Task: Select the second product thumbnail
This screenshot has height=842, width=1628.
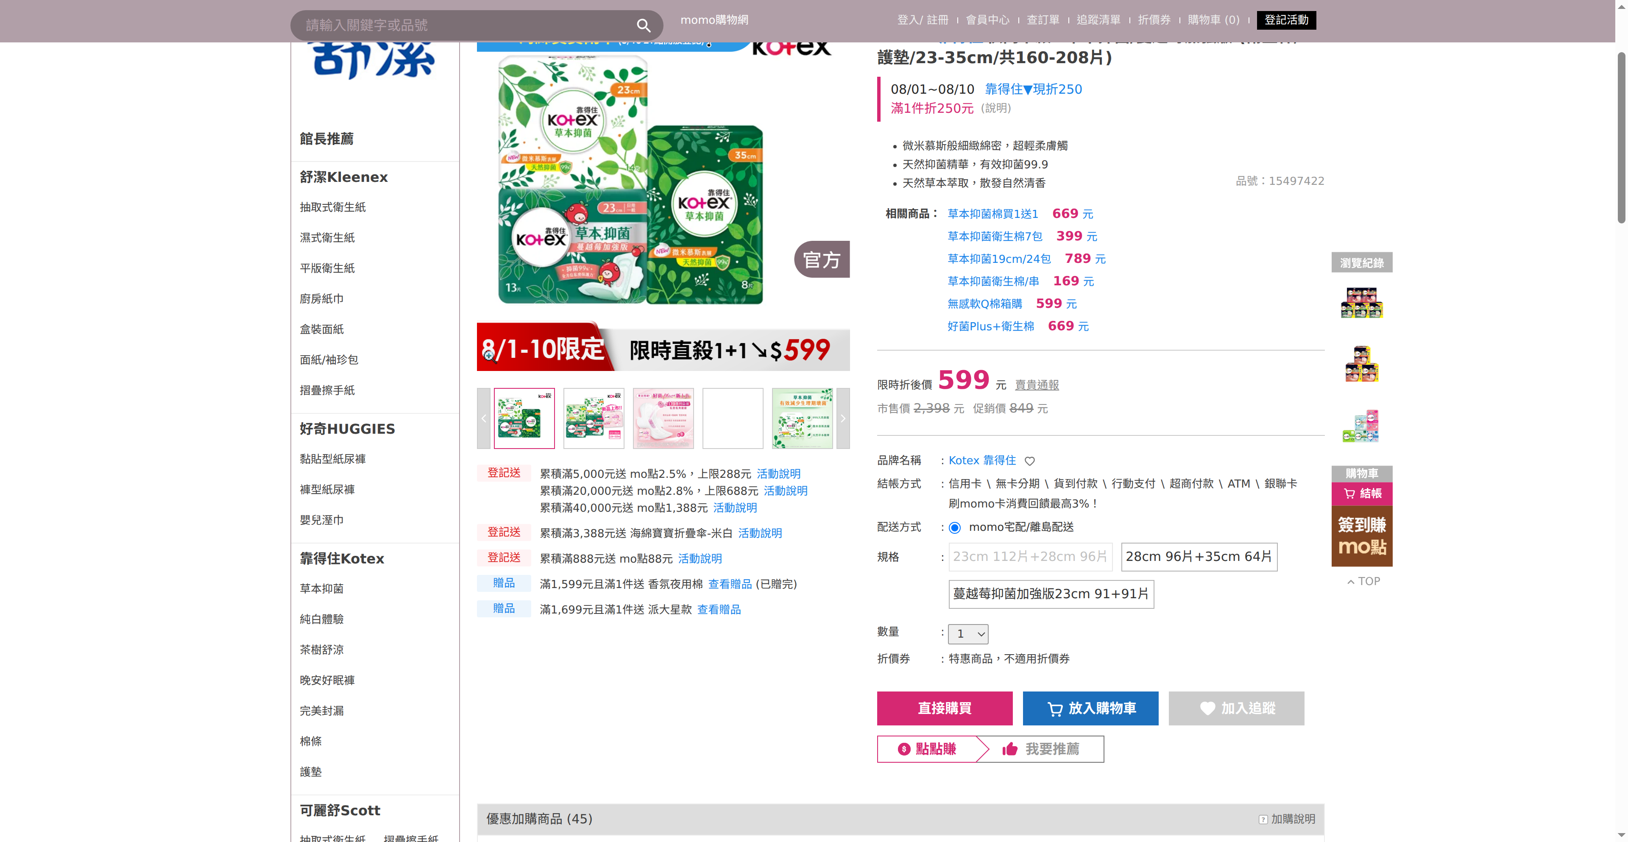Action: click(594, 418)
